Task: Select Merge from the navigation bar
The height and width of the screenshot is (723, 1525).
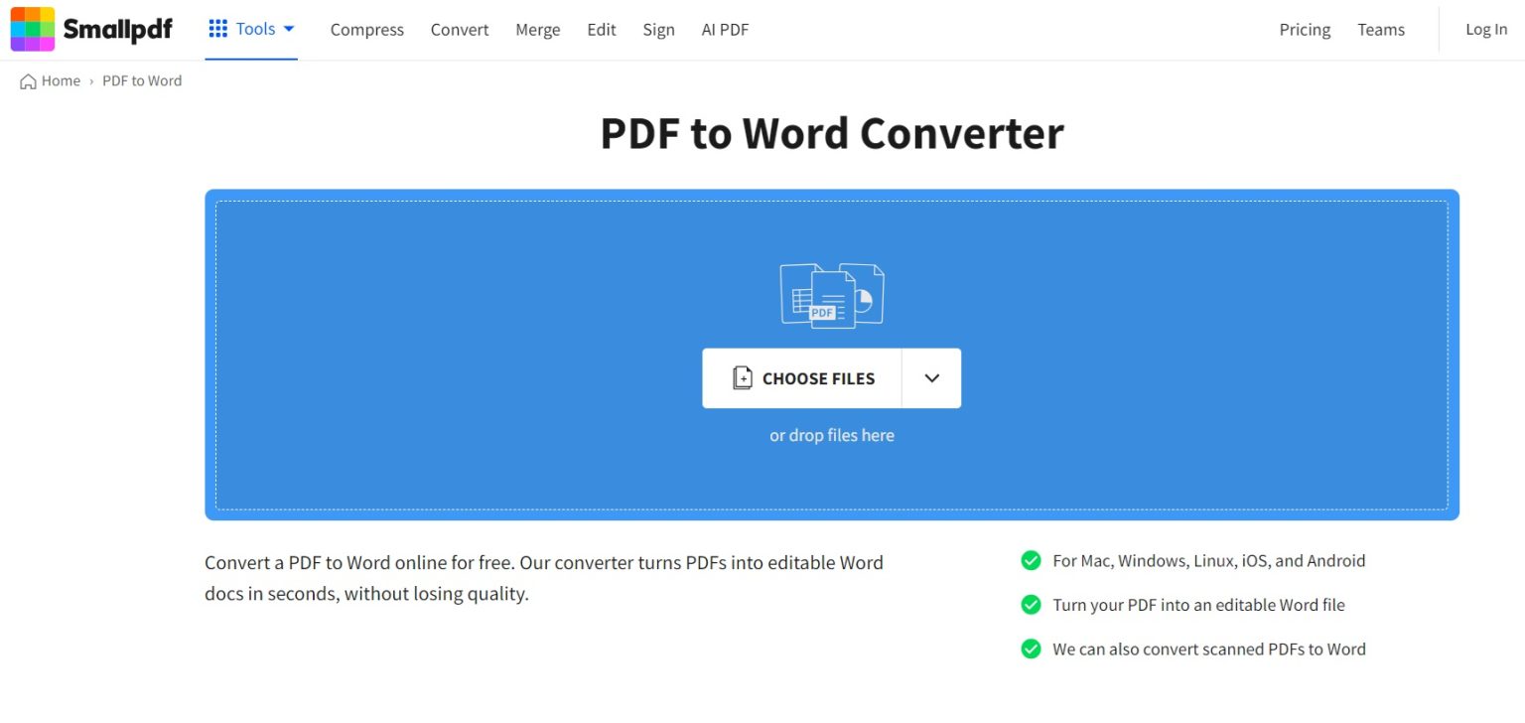Action: tap(537, 30)
